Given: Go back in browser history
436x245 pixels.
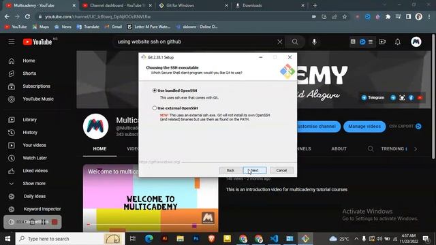Looking at the screenshot, I should click(x=7, y=16).
